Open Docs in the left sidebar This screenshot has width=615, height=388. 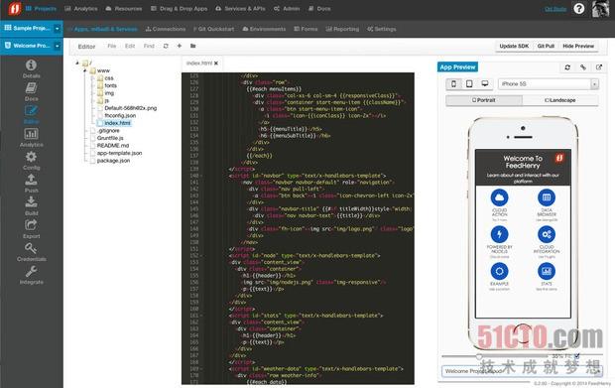[x=32, y=91]
